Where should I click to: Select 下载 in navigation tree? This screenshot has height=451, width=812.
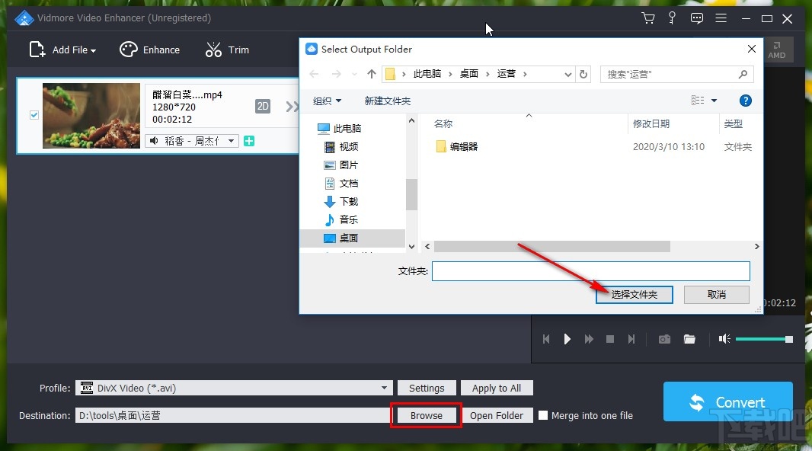point(341,201)
